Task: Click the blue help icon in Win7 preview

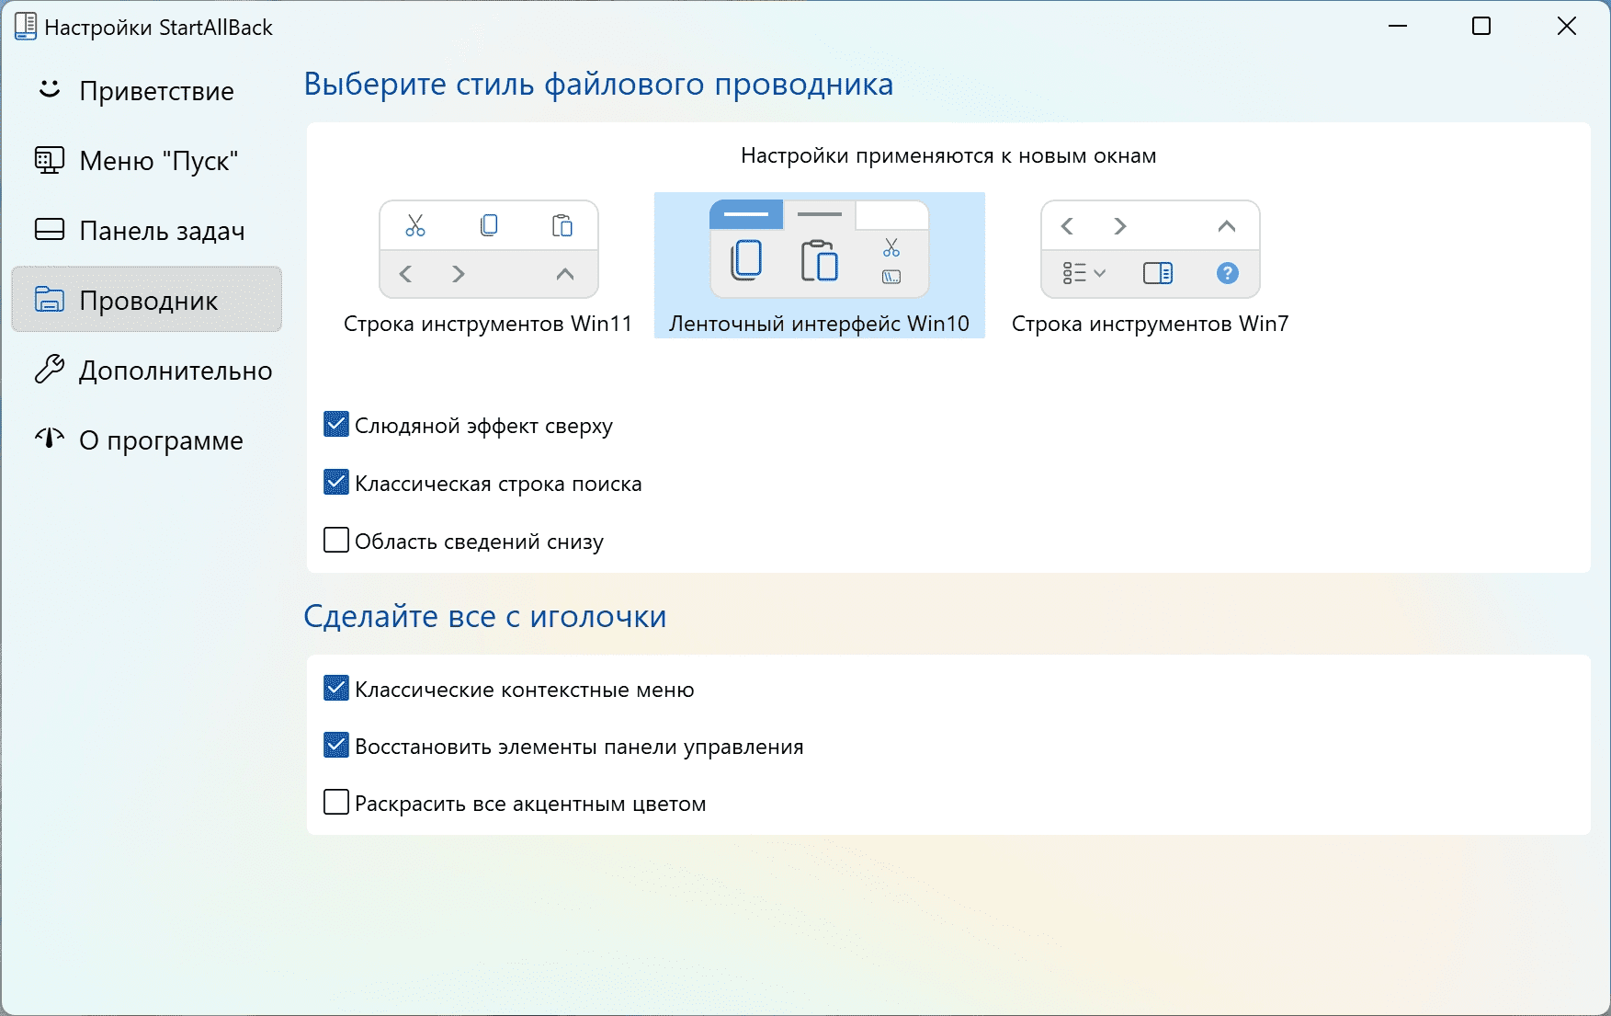Action: pos(1228,273)
